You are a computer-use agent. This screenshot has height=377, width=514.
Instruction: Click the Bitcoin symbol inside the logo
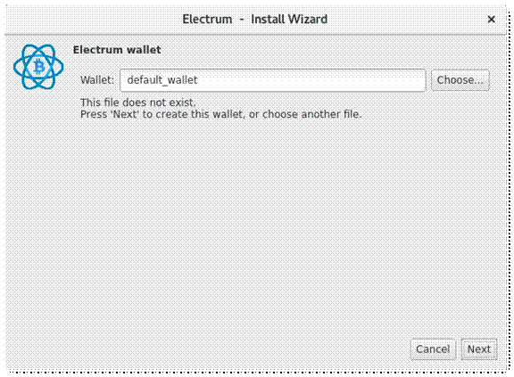[x=39, y=68]
